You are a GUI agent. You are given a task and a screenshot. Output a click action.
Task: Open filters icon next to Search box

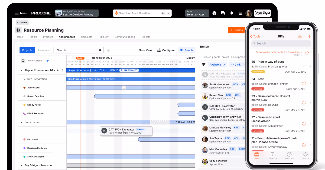tap(108, 50)
